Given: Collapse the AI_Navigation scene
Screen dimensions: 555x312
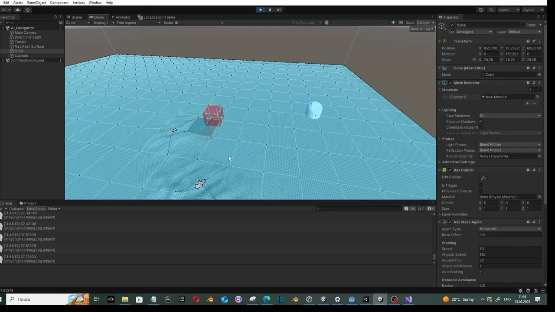Looking at the screenshot, I should (x=3, y=28).
